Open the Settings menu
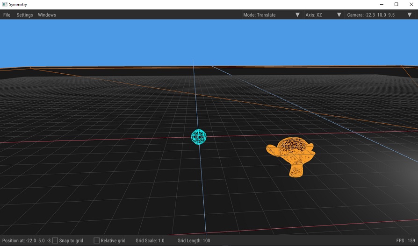This screenshot has width=418, height=246. tap(25, 15)
